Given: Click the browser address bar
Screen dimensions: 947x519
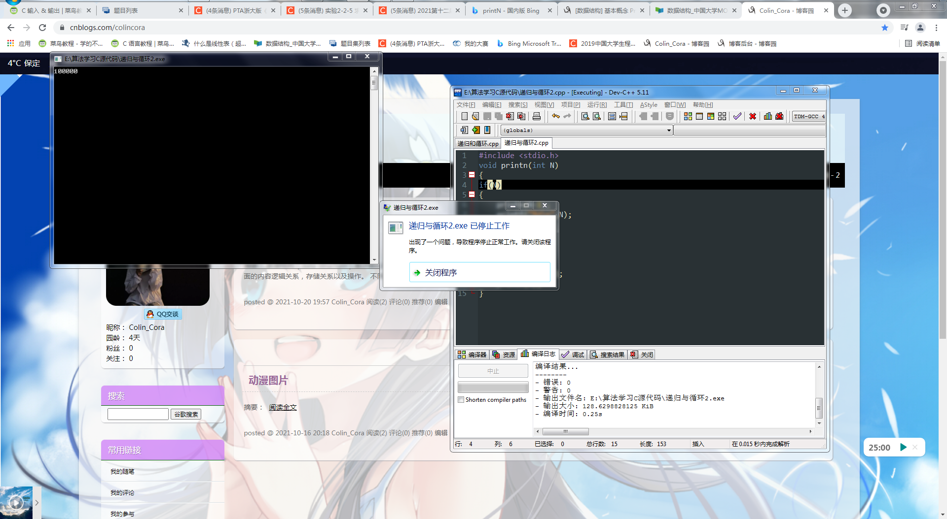Looking at the screenshot, I should click(x=469, y=28).
